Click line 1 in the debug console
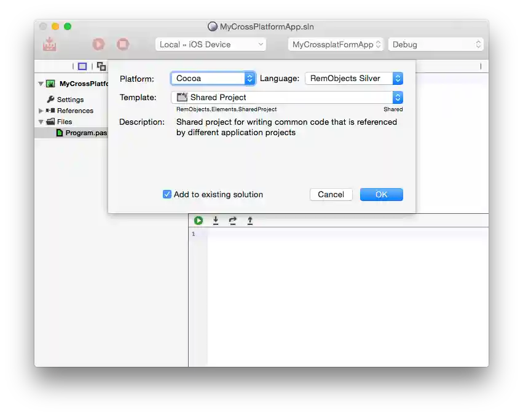Viewport: 523px width, 416px height. pos(193,234)
